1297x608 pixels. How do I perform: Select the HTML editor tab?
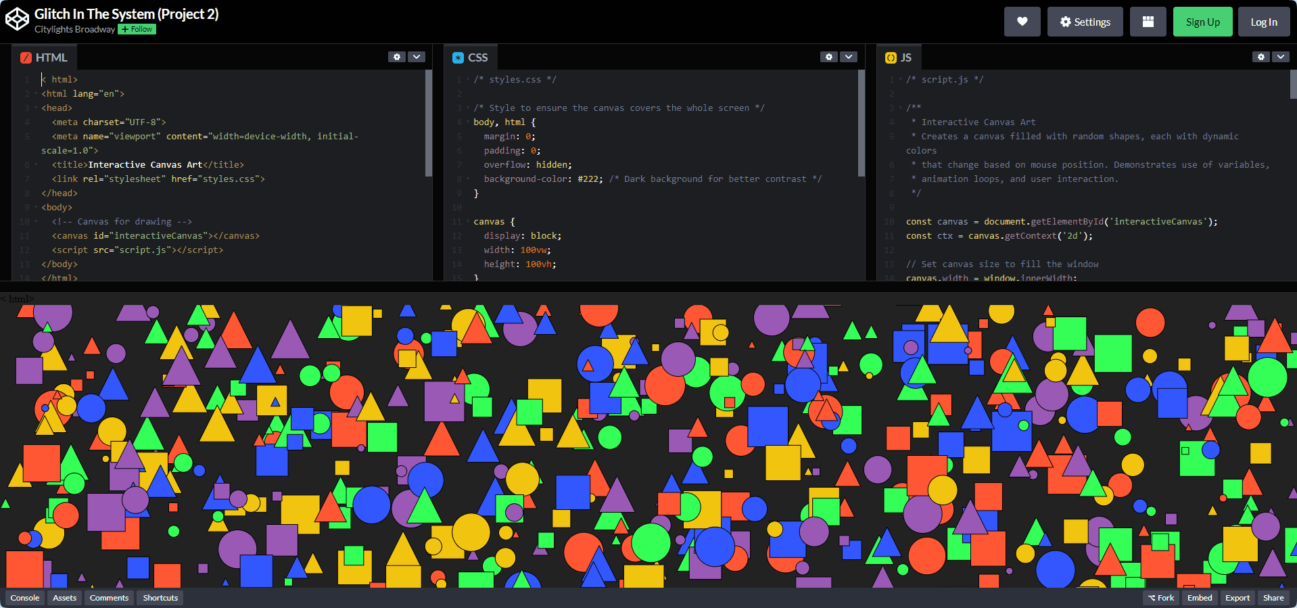tap(45, 57)
